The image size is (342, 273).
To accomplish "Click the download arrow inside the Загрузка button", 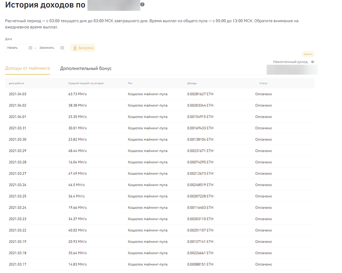I will pyautogui.click(x=75, y=48).
